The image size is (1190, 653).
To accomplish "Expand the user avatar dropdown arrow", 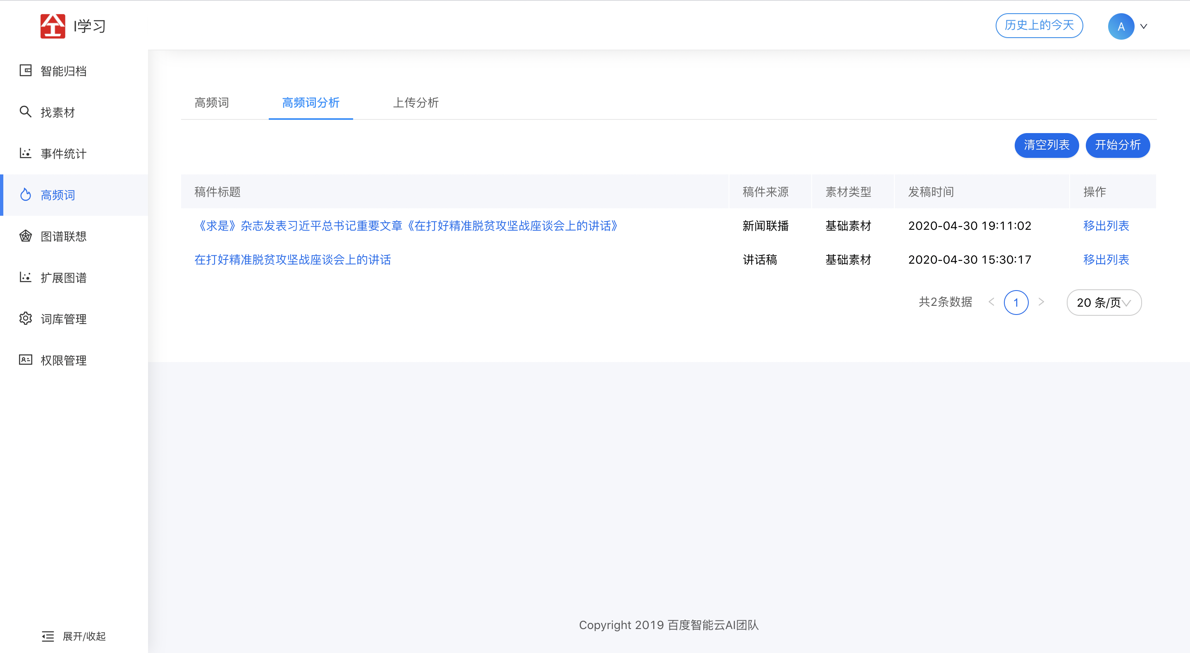I will coord(1144,26).
